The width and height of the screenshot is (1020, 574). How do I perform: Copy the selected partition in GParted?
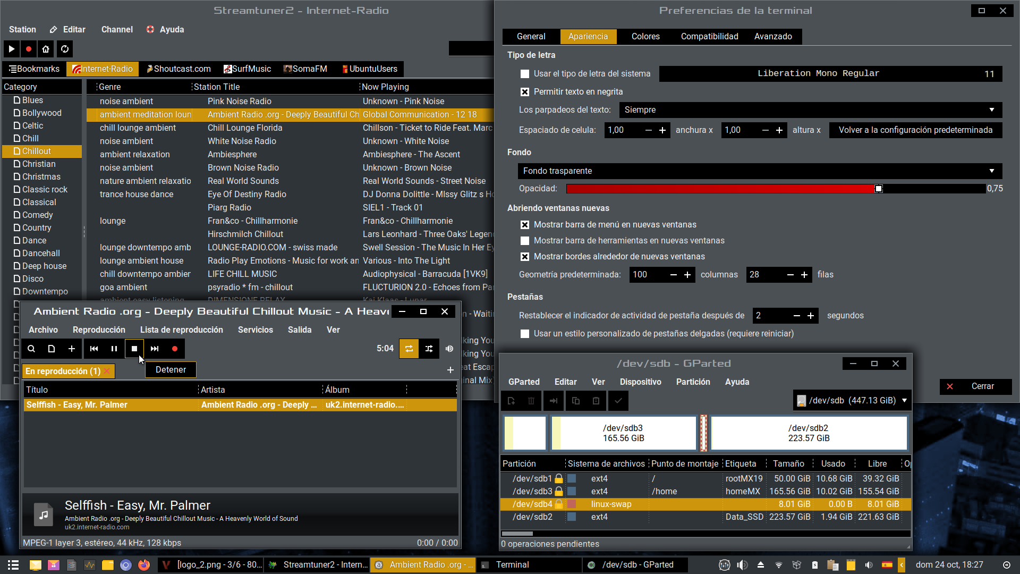point(576,401)
